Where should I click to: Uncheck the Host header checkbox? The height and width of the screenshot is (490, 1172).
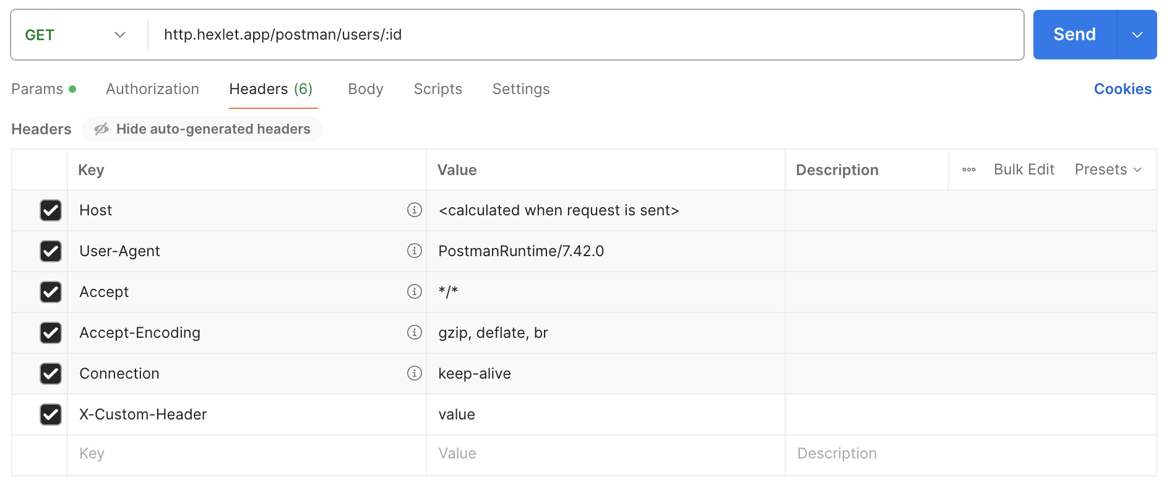click(x=51, y=210)
